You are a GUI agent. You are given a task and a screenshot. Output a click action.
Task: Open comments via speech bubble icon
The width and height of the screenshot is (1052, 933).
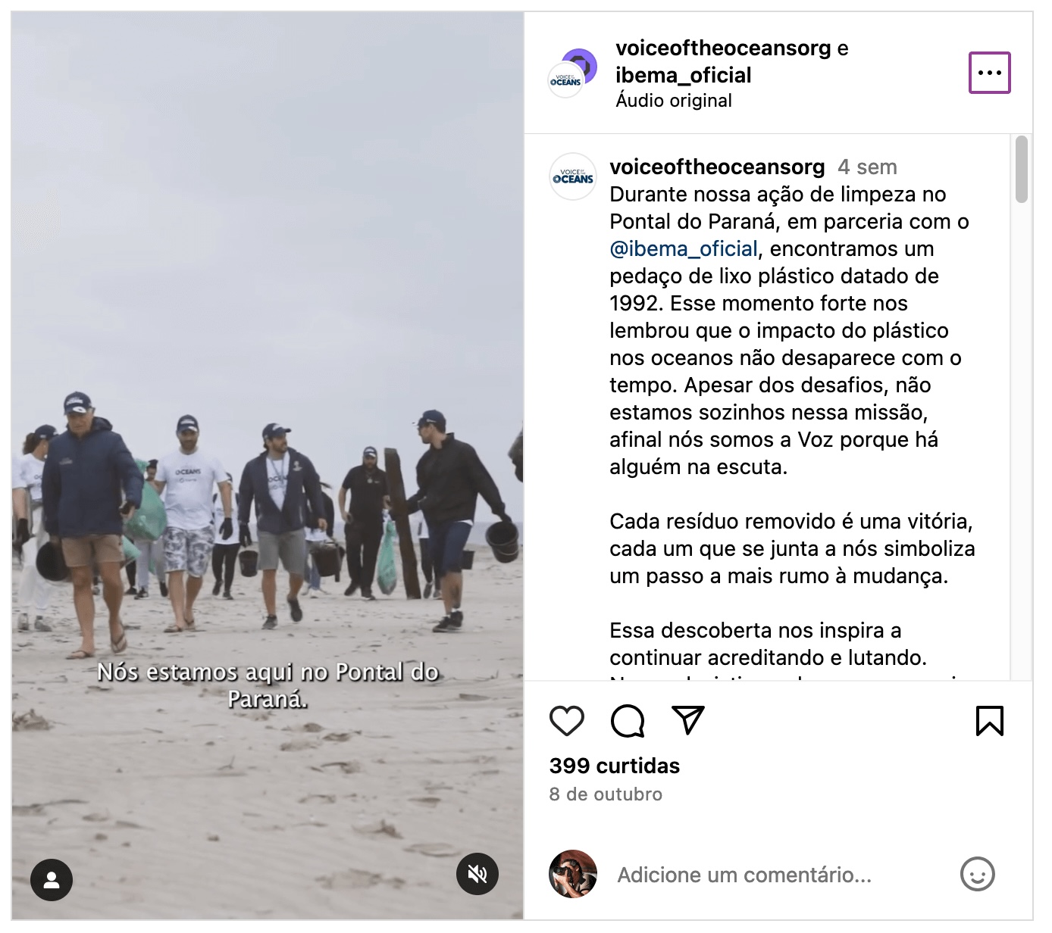click(628, 721)
